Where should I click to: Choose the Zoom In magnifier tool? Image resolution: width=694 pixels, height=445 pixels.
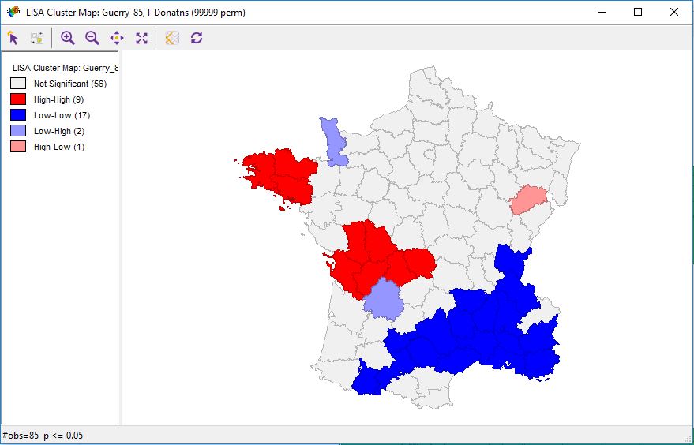pyautogui.click(x=68, y=38)
